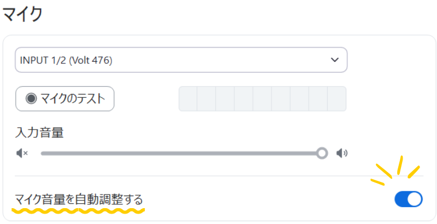437x224 pixels.
Task: Click the middle of the input volume track
Action: point(180,153)
